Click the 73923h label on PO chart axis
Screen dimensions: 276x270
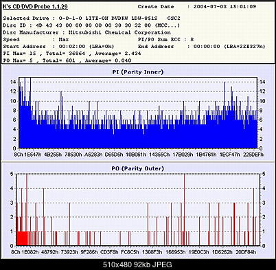(x=69, y=252)
